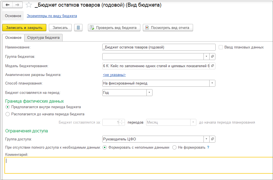Expand the Способ планирования dropdown
The width and height of the screenshot is (273, 180).
tap(212, 83)
